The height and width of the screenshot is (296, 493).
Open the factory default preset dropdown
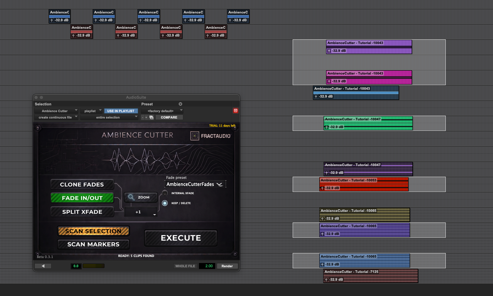pyautogui.click(x=162, y=111)
